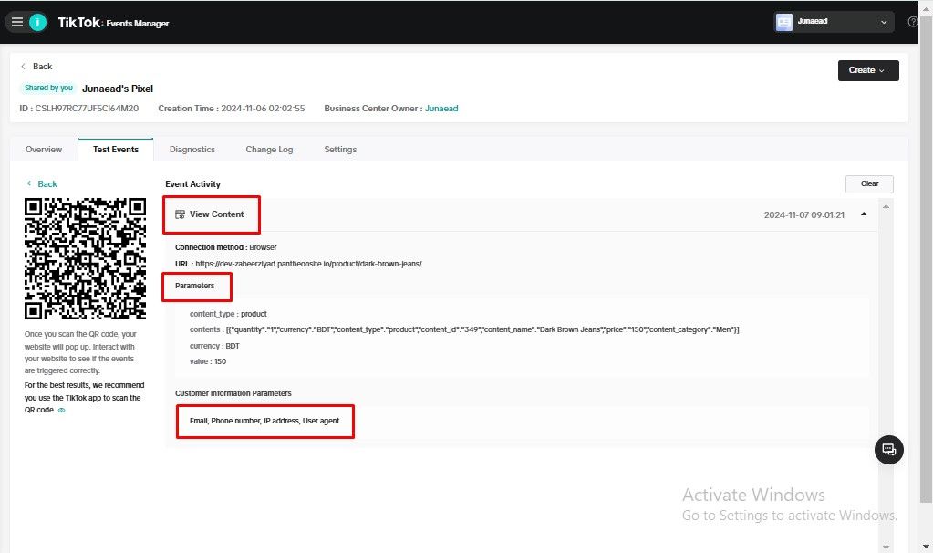The height and width of the screenshot is (553, 933).
Task: Click the Parameters heading
Action: coord(194,286)
